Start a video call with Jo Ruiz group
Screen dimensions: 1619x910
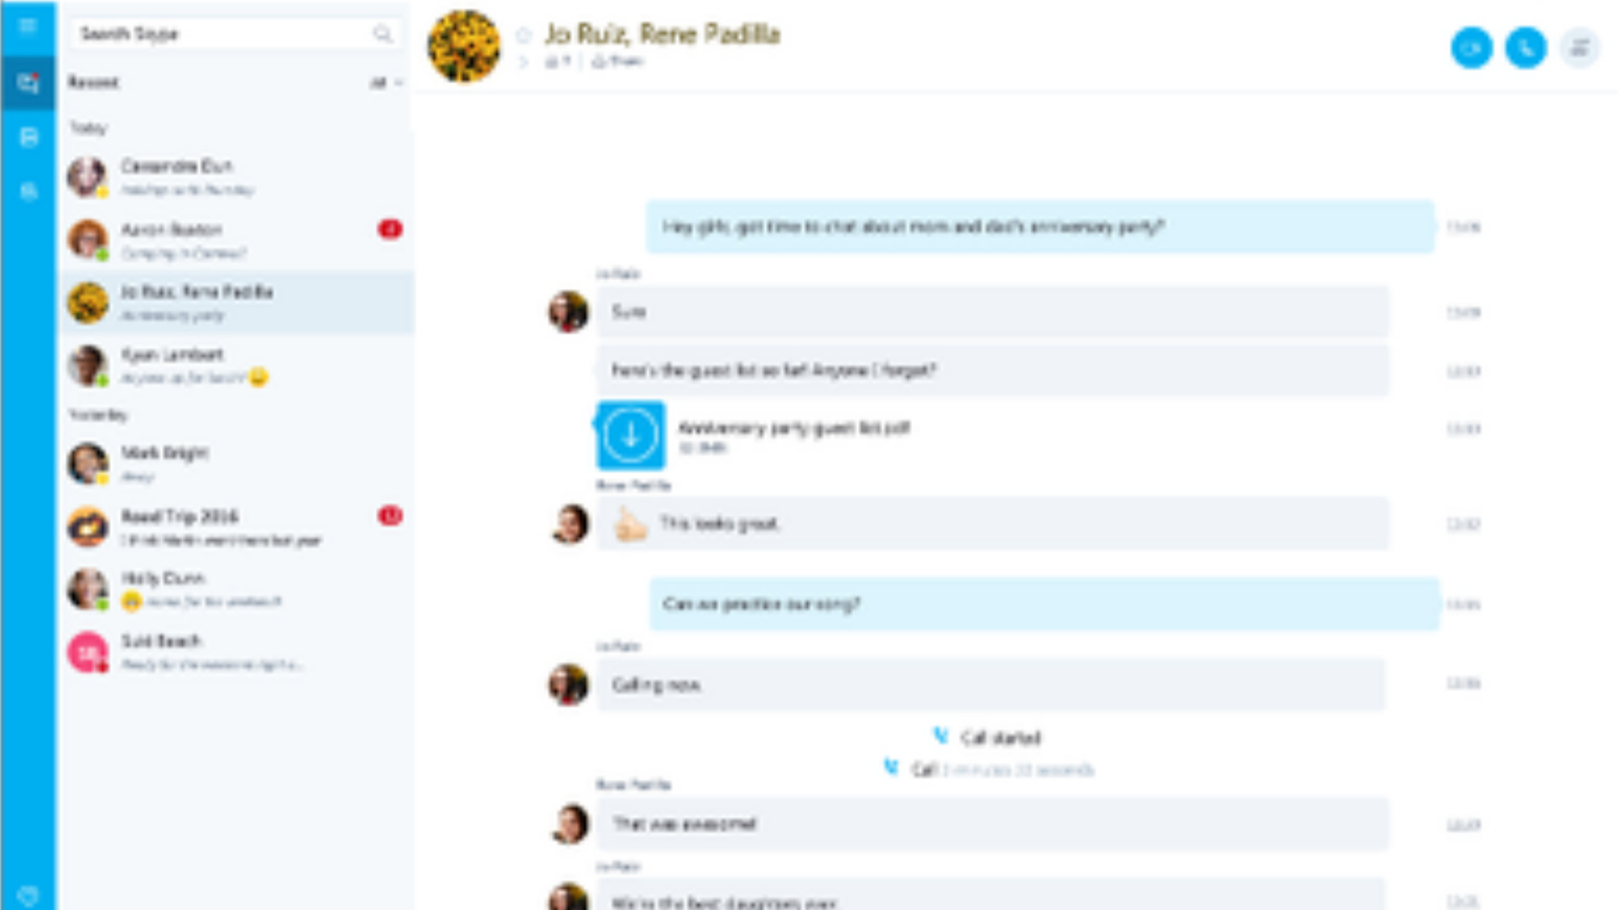1471,49
